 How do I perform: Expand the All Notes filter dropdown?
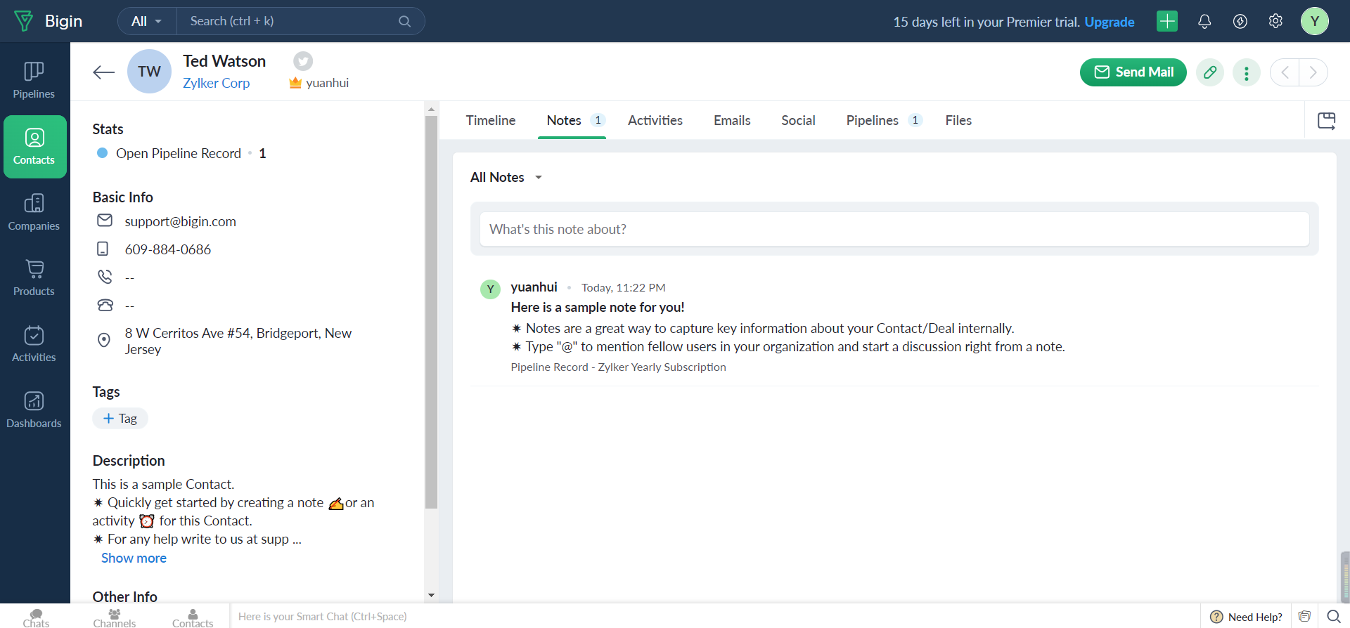pos(506,178)
